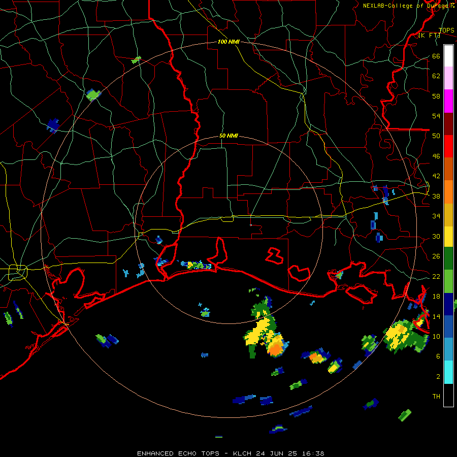Click the '100 NMI' range ring label
457x457 pixels.
coord(228,42)
